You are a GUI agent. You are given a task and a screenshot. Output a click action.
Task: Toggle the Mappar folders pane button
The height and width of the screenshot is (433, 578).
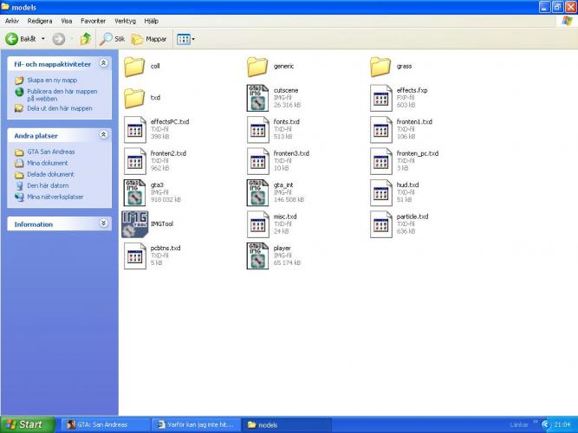tap(149, 39)
